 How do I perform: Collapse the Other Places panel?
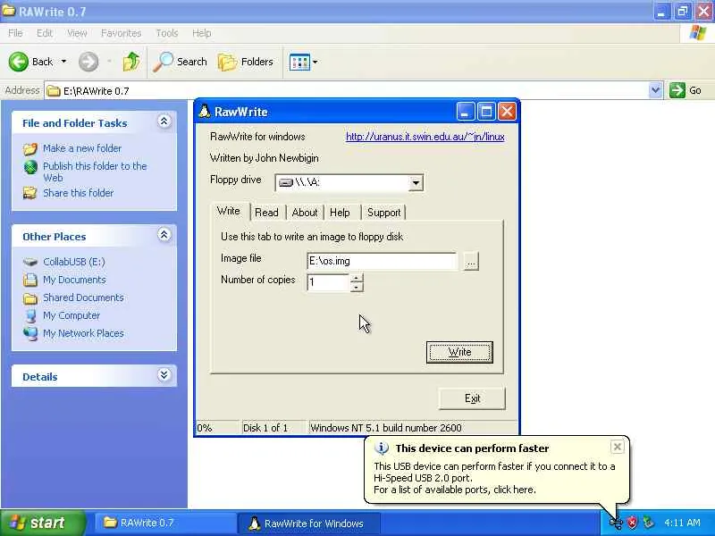(164, 235)
